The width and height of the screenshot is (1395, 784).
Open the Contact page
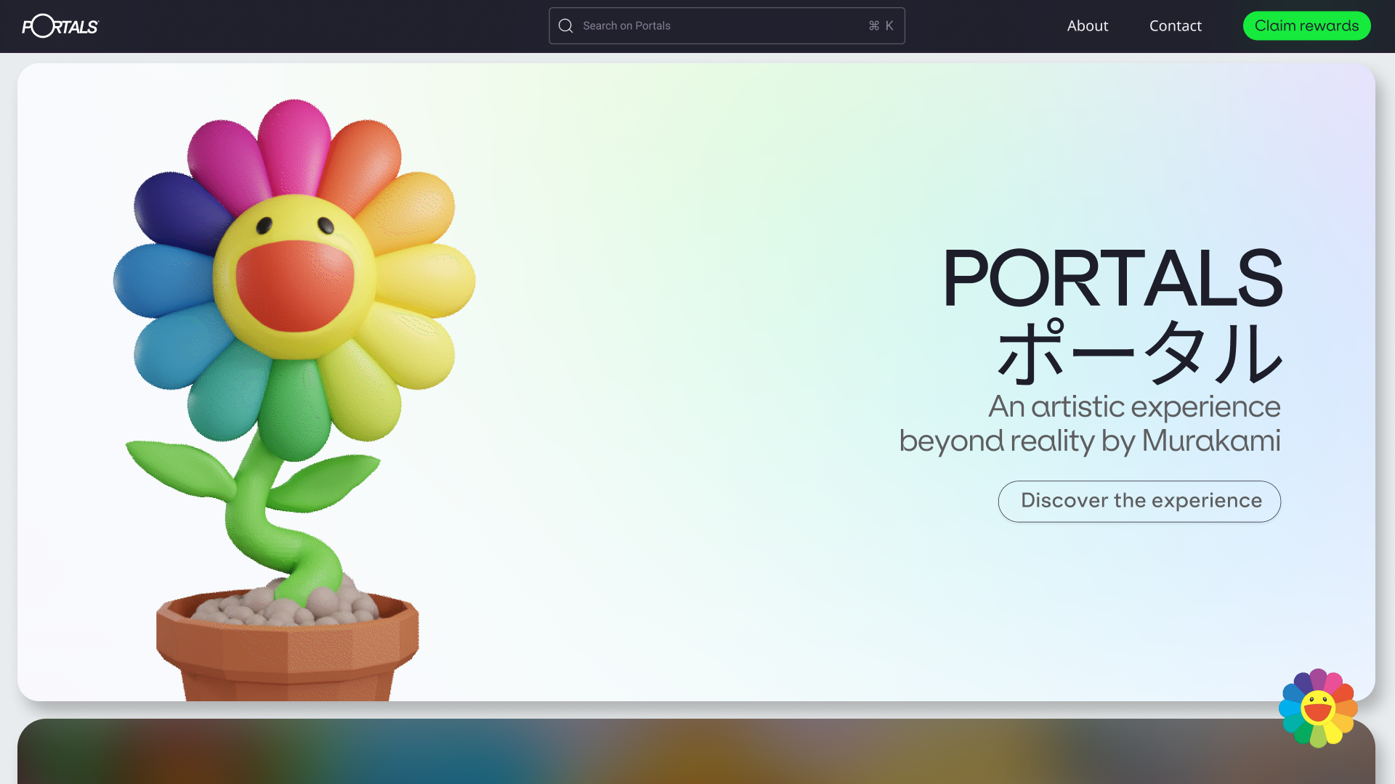pyautogui.click(x=1175, y=26)
